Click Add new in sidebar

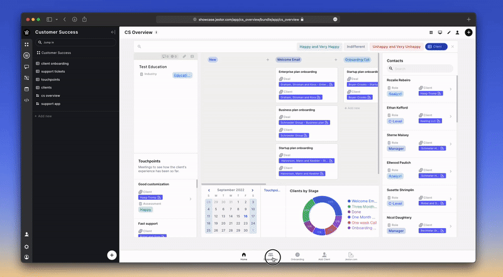44,116
